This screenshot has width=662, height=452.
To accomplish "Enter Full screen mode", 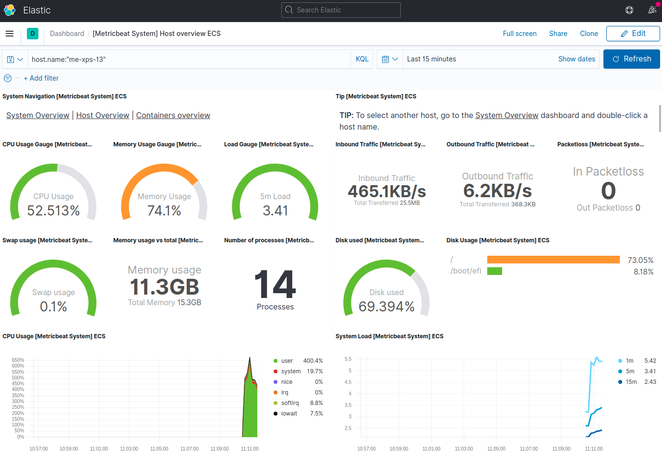I will pos(520,34).
